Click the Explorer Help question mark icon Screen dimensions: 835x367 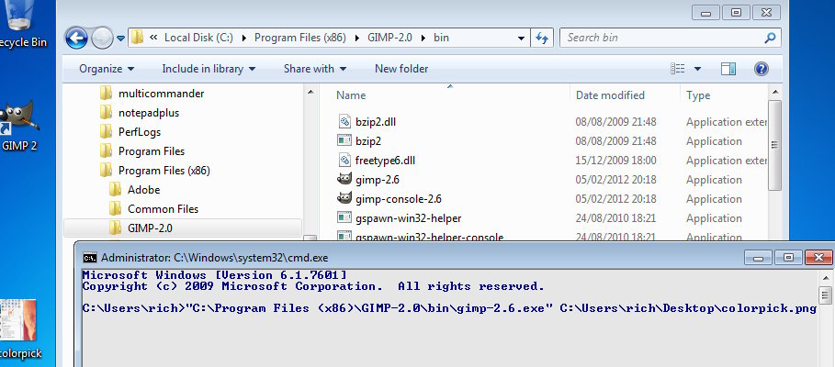[x=762, y=69]
